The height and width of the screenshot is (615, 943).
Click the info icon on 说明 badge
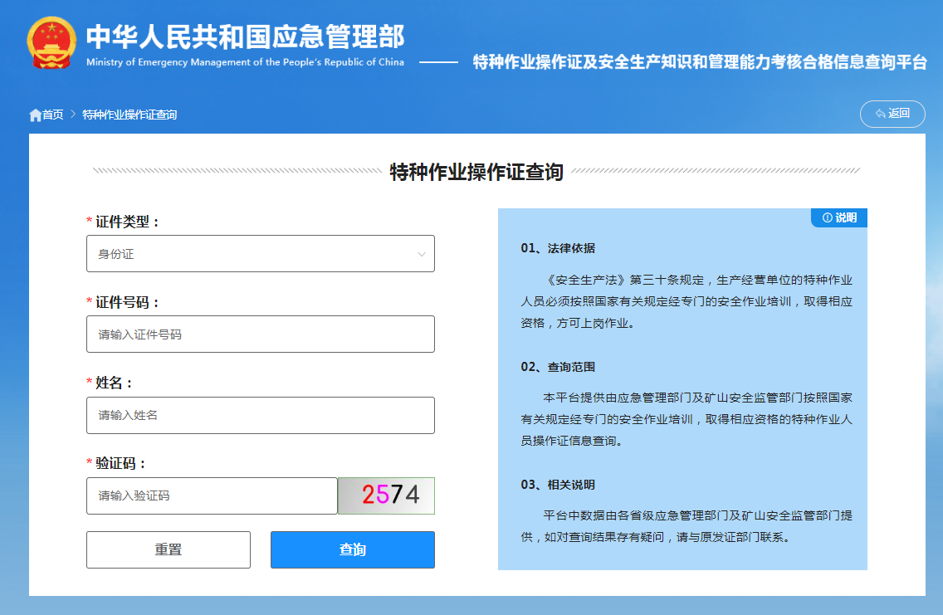click(x=827, y=217)
